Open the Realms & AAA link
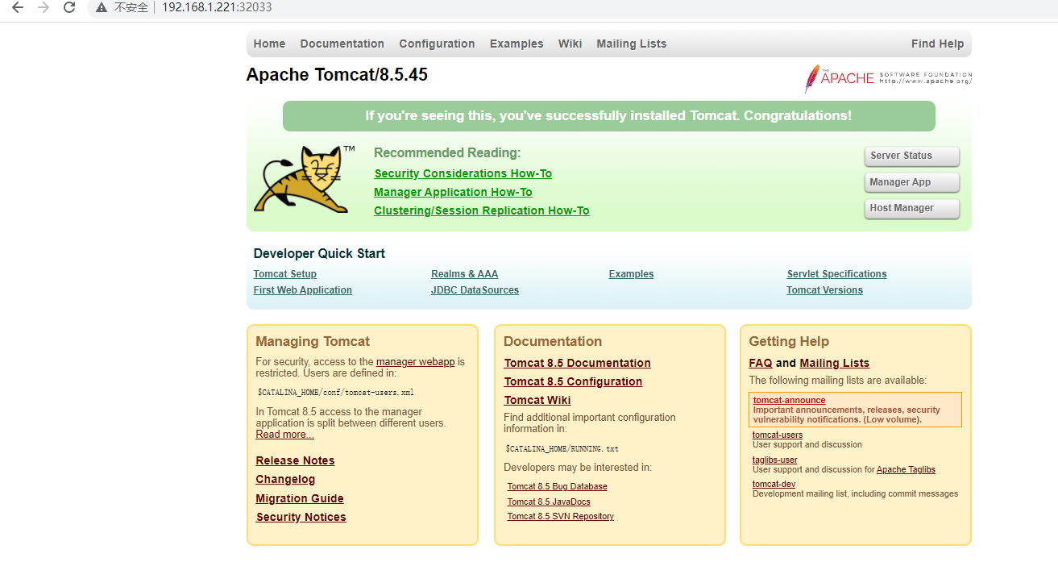This screenshot has width=1058, height=562. tap(465, 274)
